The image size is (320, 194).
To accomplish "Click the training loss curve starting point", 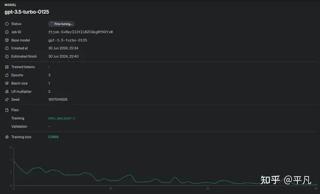I will pyautogui.click(x=14, y=161).
